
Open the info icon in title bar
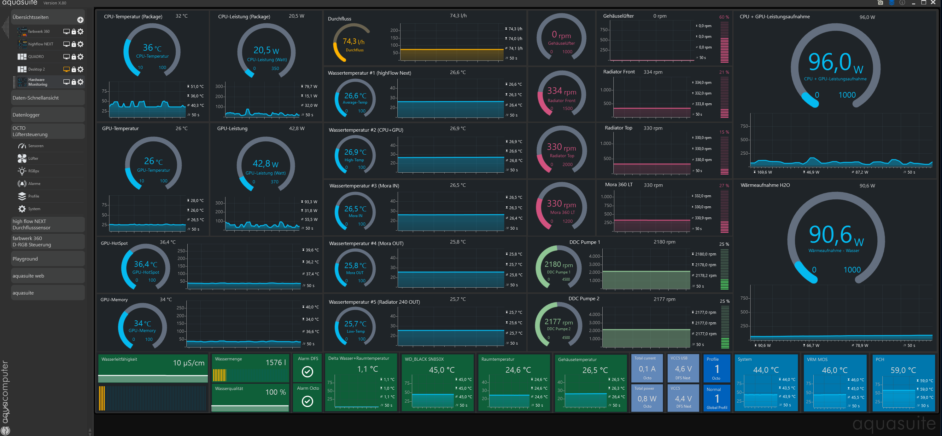902,3
